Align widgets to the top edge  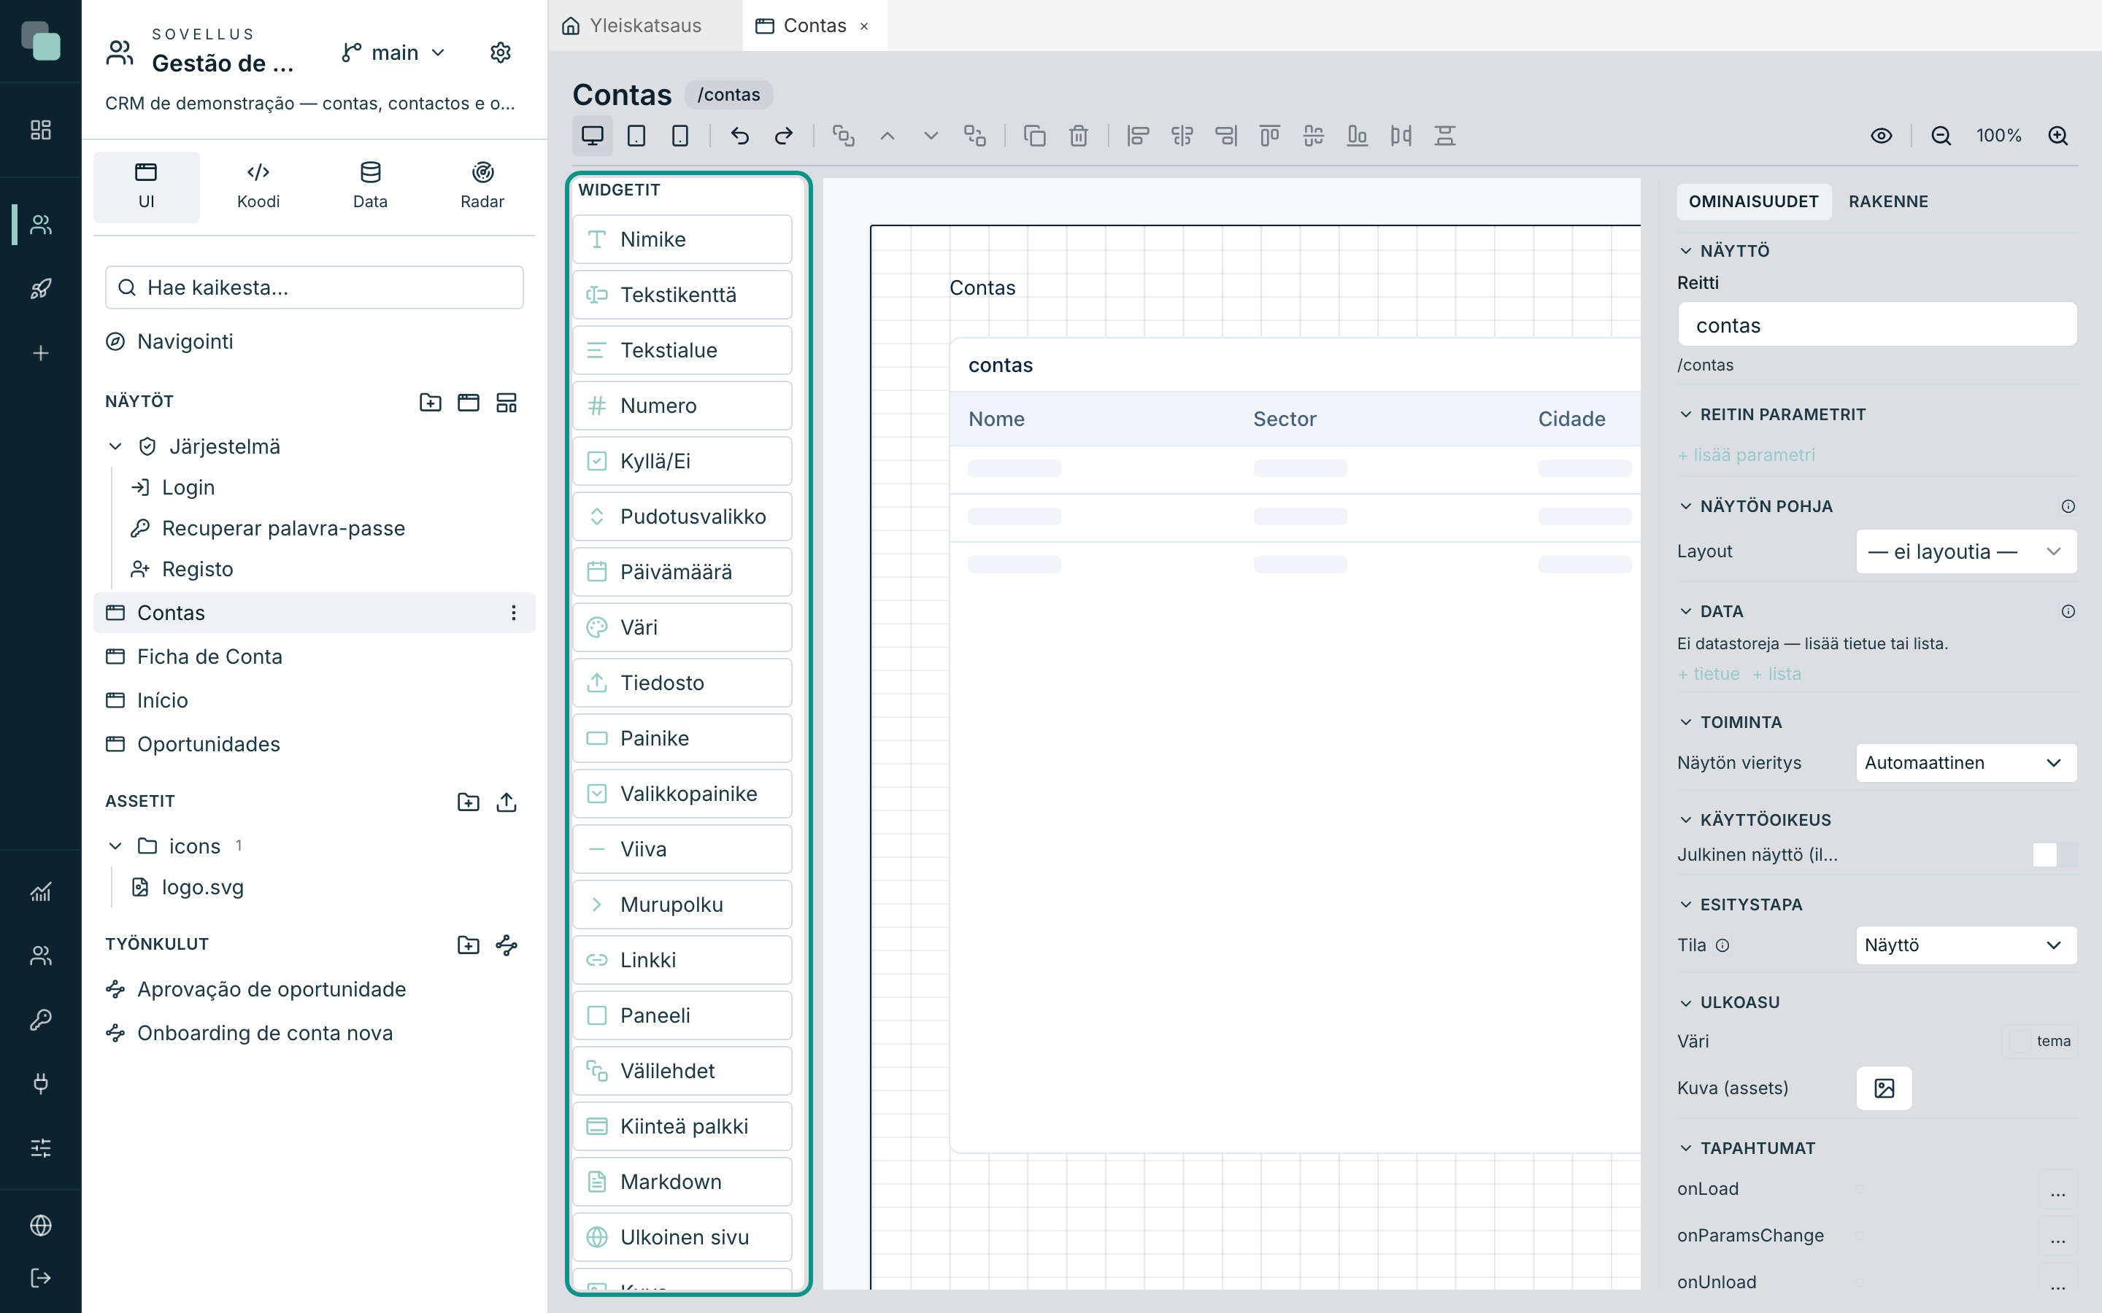pyautogui.click(x=1270, y=136)
